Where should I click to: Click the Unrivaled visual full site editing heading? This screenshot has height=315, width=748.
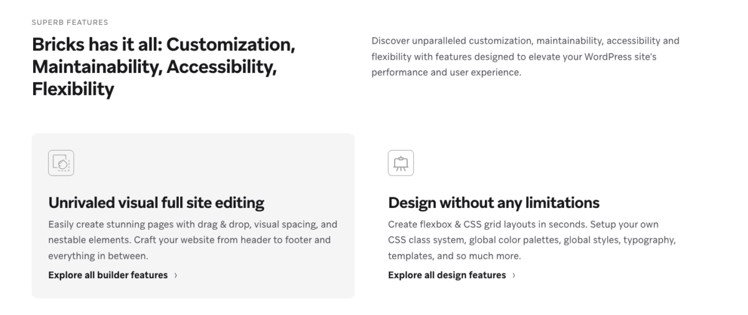tap(156, 202)
